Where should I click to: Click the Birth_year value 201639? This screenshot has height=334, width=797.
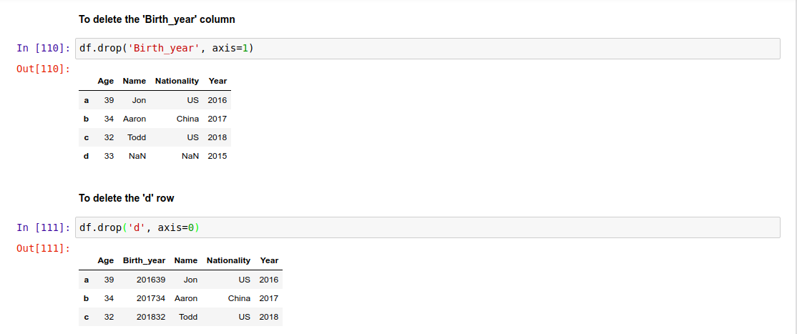pyautogui.click(x=151, y=280)
